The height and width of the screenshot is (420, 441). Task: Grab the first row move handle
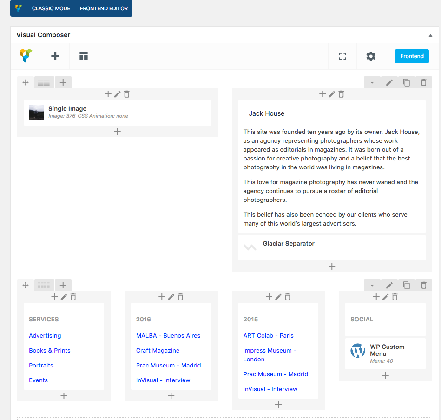coord(26,82)
